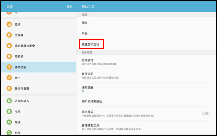Tap the accounts (帐户) key icon
The image size is (217, 136).
point(9,78)
